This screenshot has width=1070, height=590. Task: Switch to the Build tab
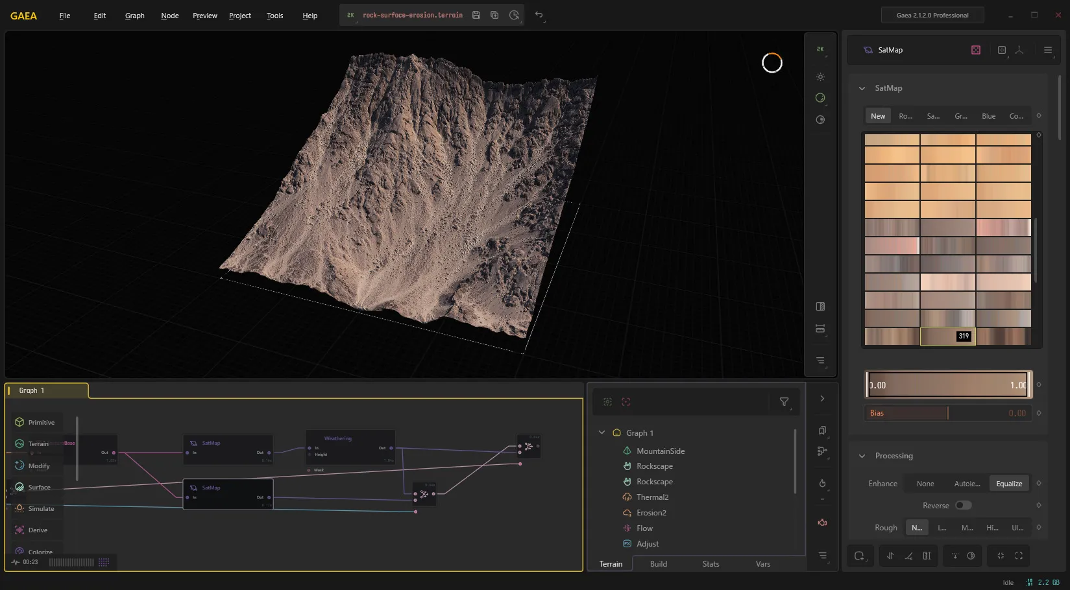click(659, 564)
